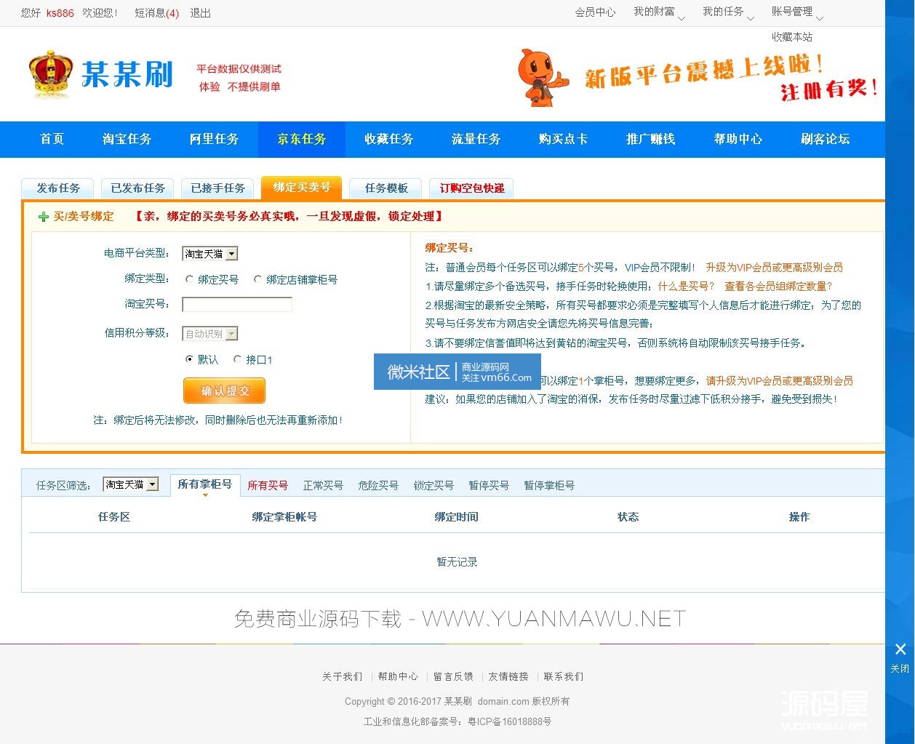Image resolution: width=915 pixels, height=744 pixels.
Task: Click the 绑定掌柜帐号 column header
Action: [x=284, y=517]
